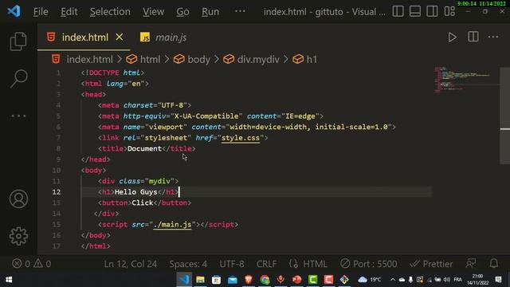The height and width of the screenshot is (287, 510).
Task: Open the body breadcrumb dropdown
Action: pos(198,59)
